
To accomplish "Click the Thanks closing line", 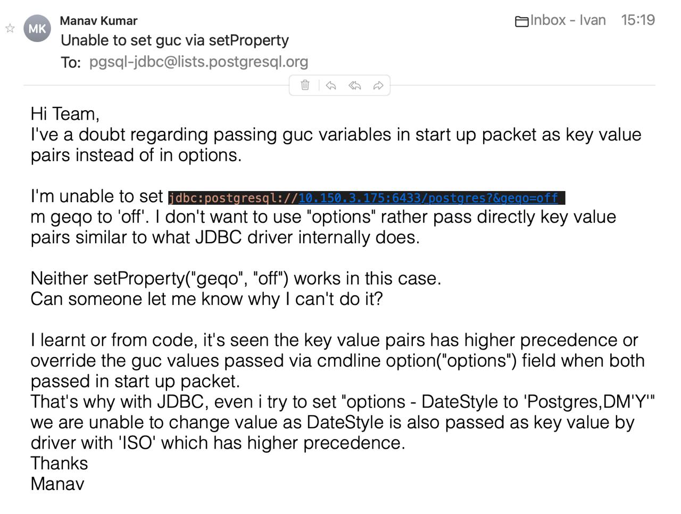I will click(x=59, y=463).
